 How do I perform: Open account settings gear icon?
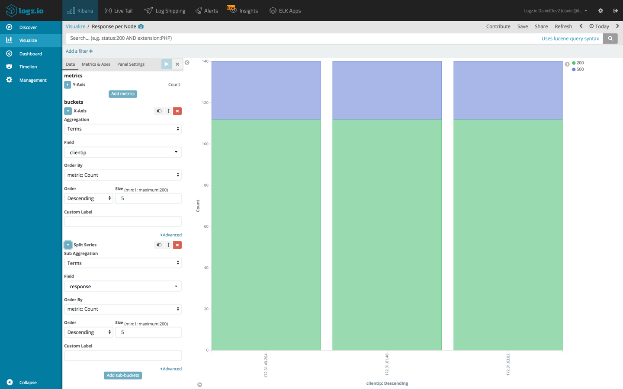pyautogui.click(x=601, y=11)
